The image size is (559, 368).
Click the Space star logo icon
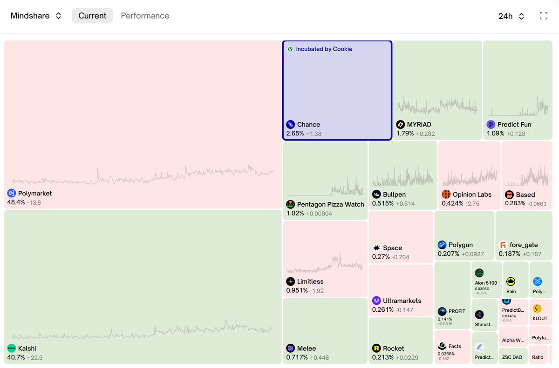point(376,248)
